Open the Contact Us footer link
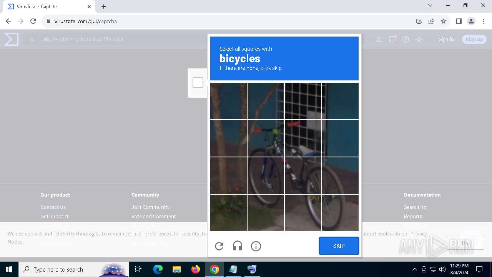Image resolution: width=492 pixels, height=277 pixels. pyautogui.click(x=53, y=207)
